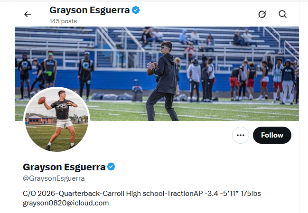Open the circular profile picture

tap(56, 119)
